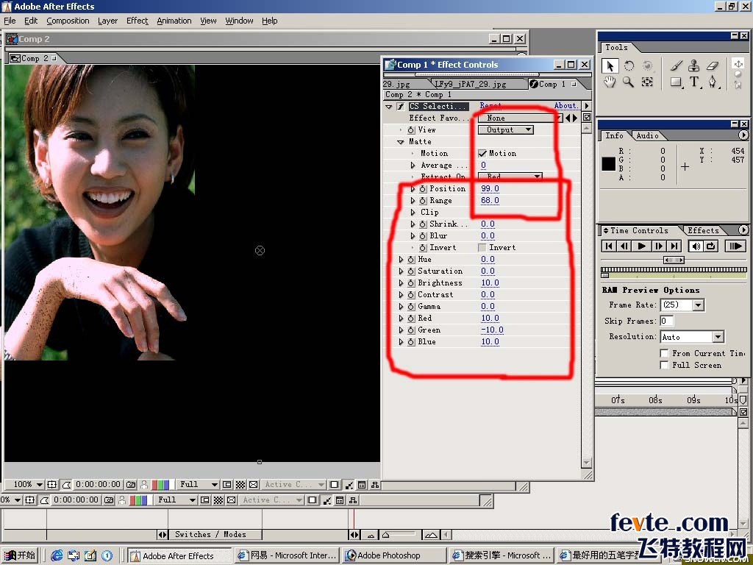Click the Skip Frames input field
Screen dimensions: 753x565
[x=667, y=321]
